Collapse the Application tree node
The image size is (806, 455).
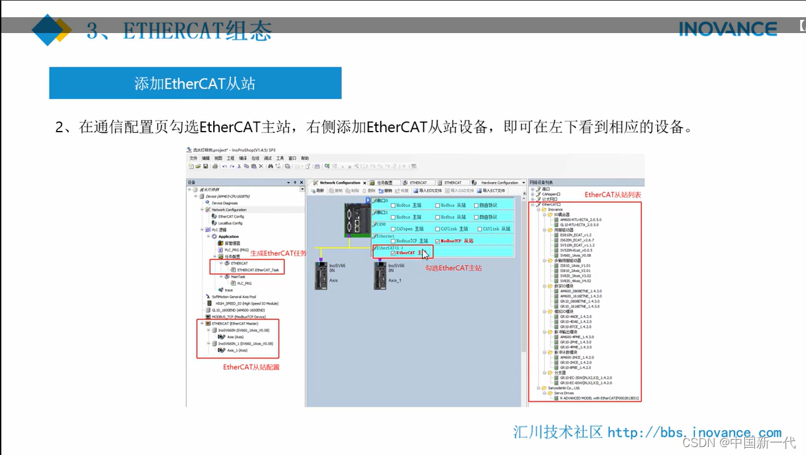(x=208, y=236)
